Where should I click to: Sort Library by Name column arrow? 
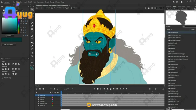click(172, 29)
